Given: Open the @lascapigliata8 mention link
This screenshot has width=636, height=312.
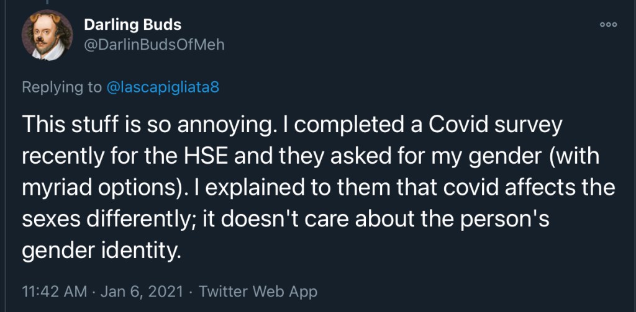Looking at the screenshot, I should tap(163, 88).
